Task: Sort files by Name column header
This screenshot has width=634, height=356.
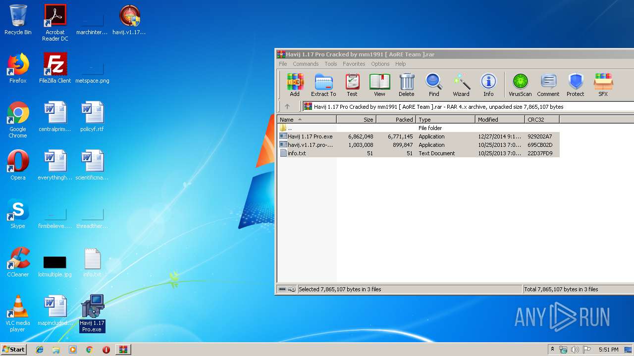Action: (x=307, y=120)
